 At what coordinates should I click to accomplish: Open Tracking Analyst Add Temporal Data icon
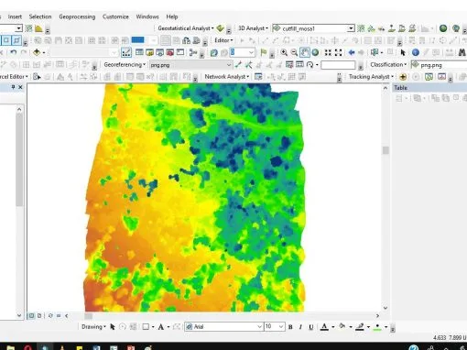point(403,77)
